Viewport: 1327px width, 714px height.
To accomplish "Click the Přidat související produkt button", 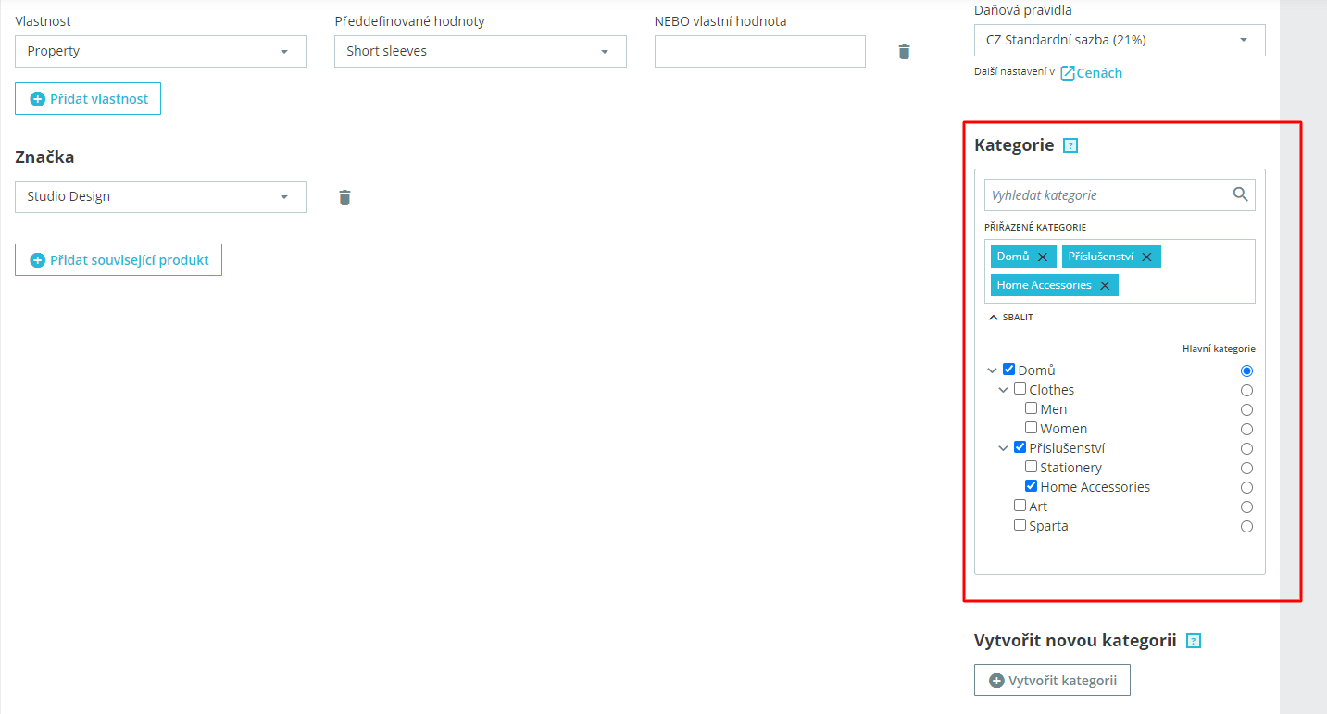I will click(119, 260).
